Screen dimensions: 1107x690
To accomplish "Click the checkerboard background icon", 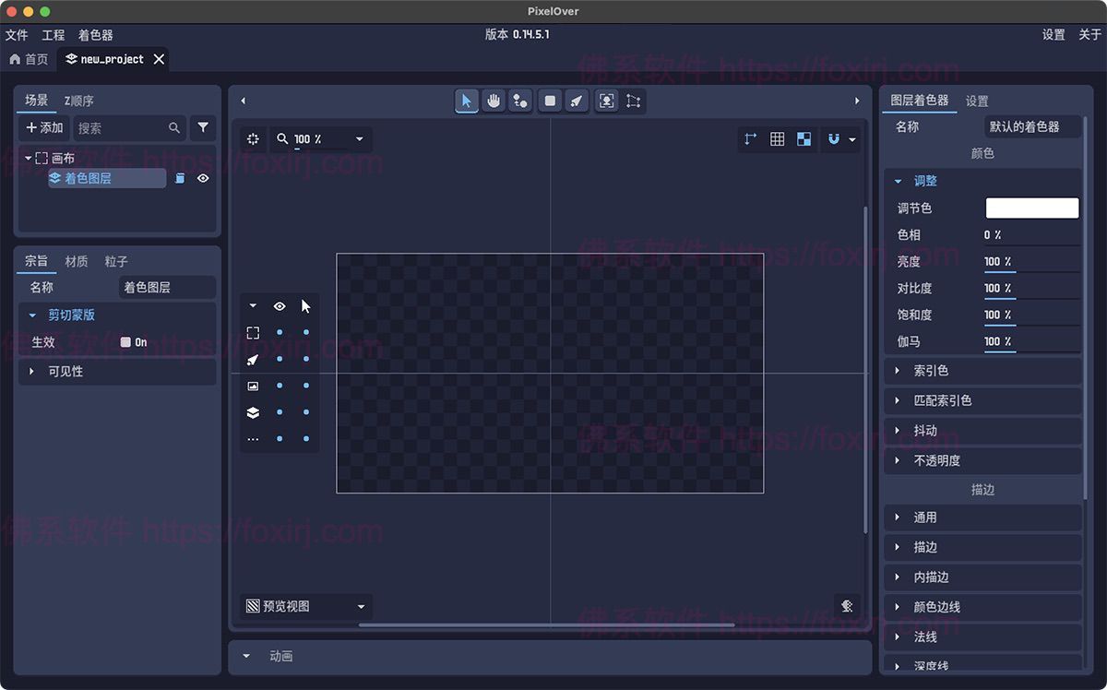I will coord(804,139).
